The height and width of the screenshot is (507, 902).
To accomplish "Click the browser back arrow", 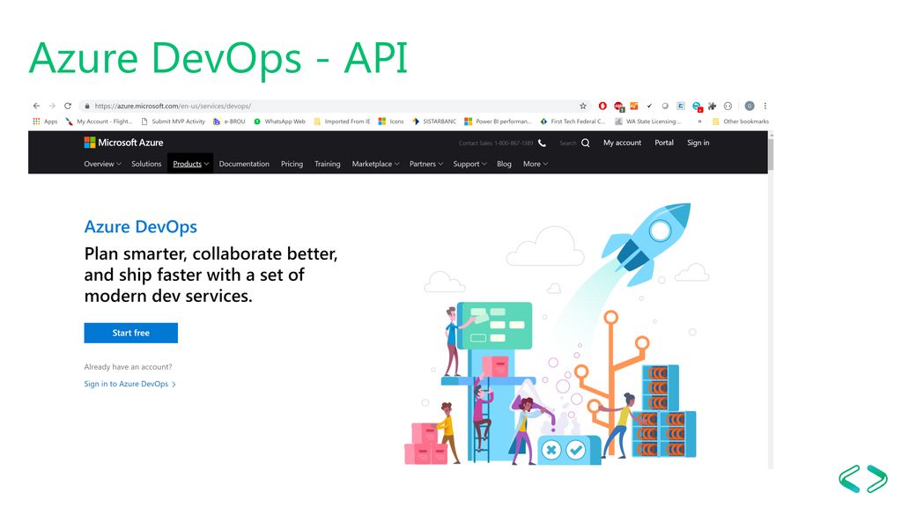I will pyautogui.click(x=36, y=106).
